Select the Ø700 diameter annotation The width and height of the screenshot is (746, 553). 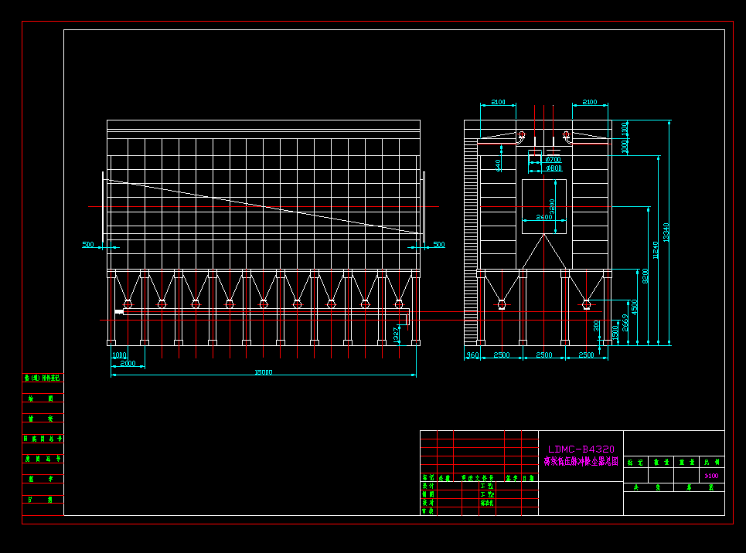coord(554,159)
